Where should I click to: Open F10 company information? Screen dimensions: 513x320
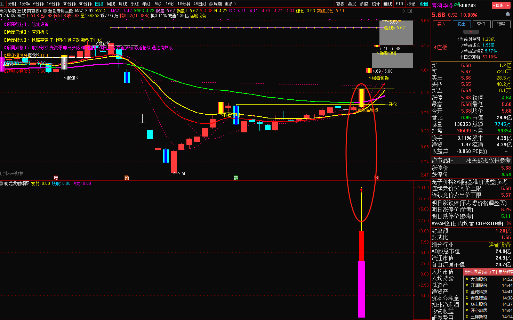click(399, 4)
